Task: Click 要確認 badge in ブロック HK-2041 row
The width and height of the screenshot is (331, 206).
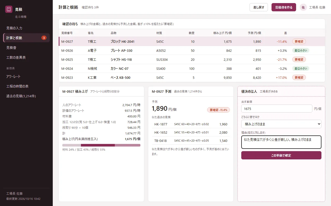Action: [299, 41]
